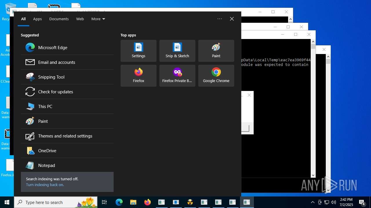371x208 pixels.
Task: Launch Google Chrome tile
Action: pos(216,76)
